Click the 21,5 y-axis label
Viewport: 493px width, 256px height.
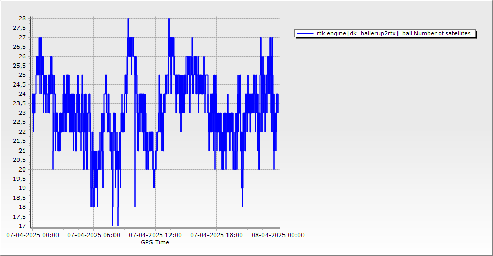click(19, 141)
